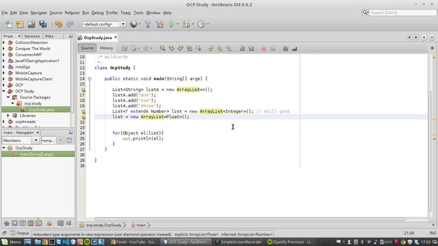Image resolution: width=438 pixels, height=246 pixels.
Task: Click the Save All toolbar icon
Action: [x=42, y=25]
